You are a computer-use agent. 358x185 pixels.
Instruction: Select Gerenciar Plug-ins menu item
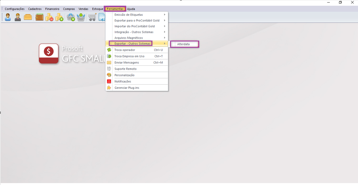tap(137, 87)
